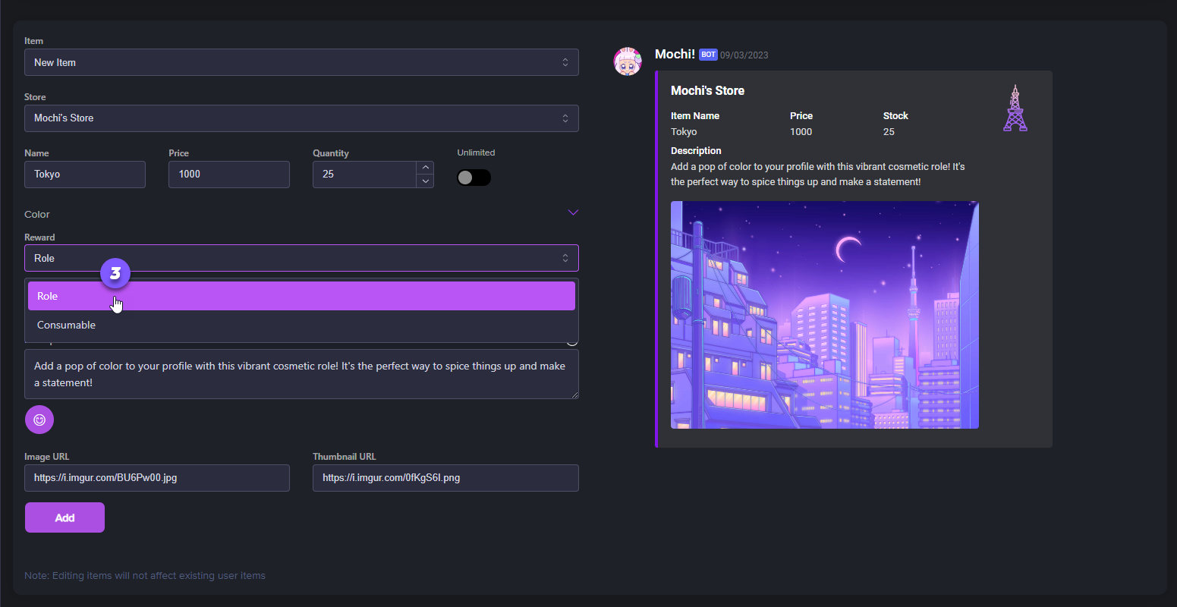Open the emoji picker button
Screen dimensions: 1177x607
pos(39,420)
